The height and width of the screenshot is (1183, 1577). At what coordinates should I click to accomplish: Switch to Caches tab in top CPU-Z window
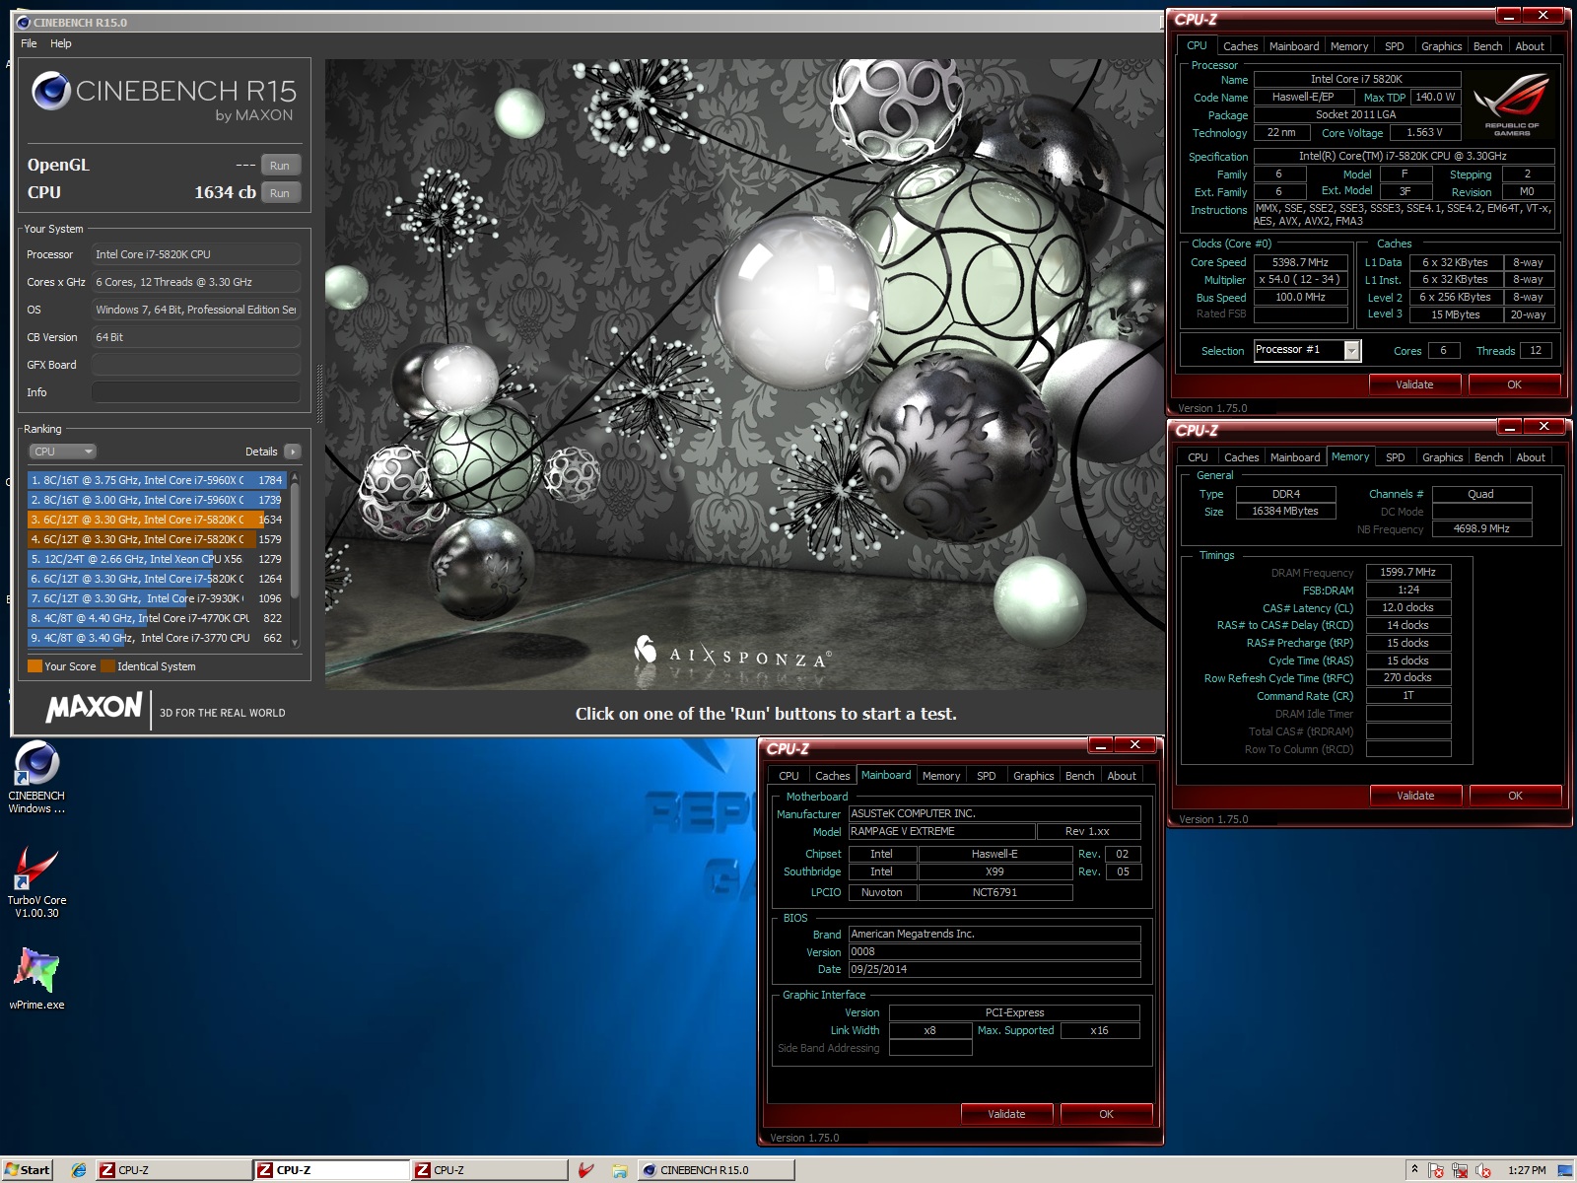pos(1240,46)
